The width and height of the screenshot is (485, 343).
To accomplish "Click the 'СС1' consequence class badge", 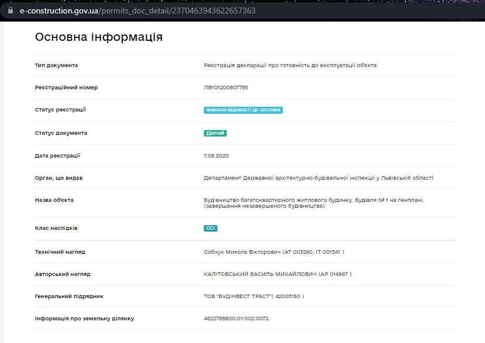I will 210,228.
